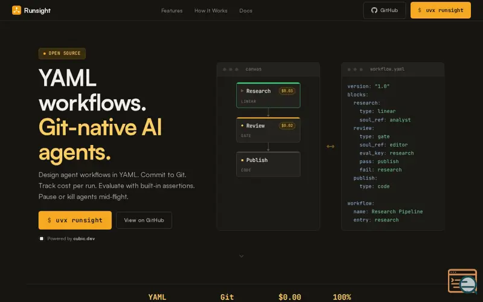Click the 'pass: publish' line

[379, 161]
